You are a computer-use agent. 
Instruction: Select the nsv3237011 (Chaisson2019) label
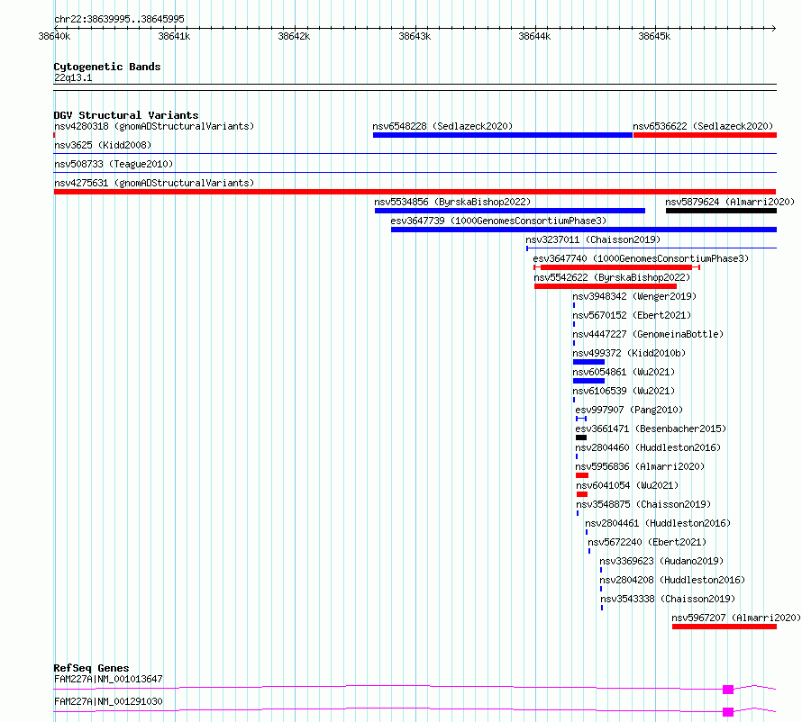593,239
